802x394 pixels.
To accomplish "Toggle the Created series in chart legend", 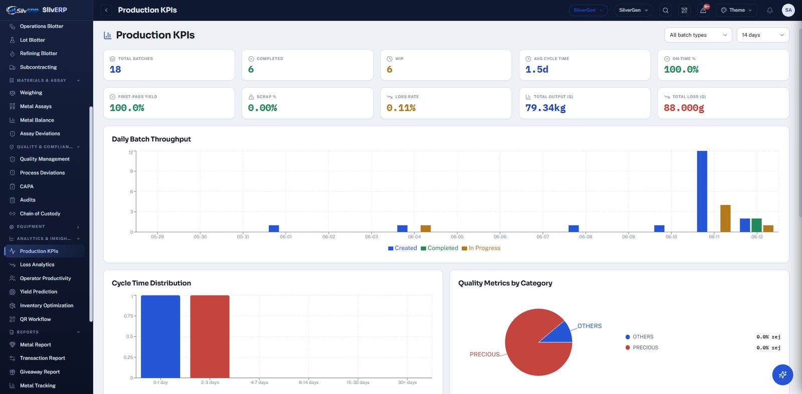I will click(403, 248).
